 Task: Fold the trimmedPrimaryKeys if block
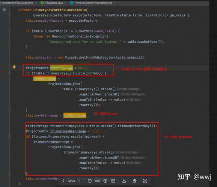click(x=9, y=137)
